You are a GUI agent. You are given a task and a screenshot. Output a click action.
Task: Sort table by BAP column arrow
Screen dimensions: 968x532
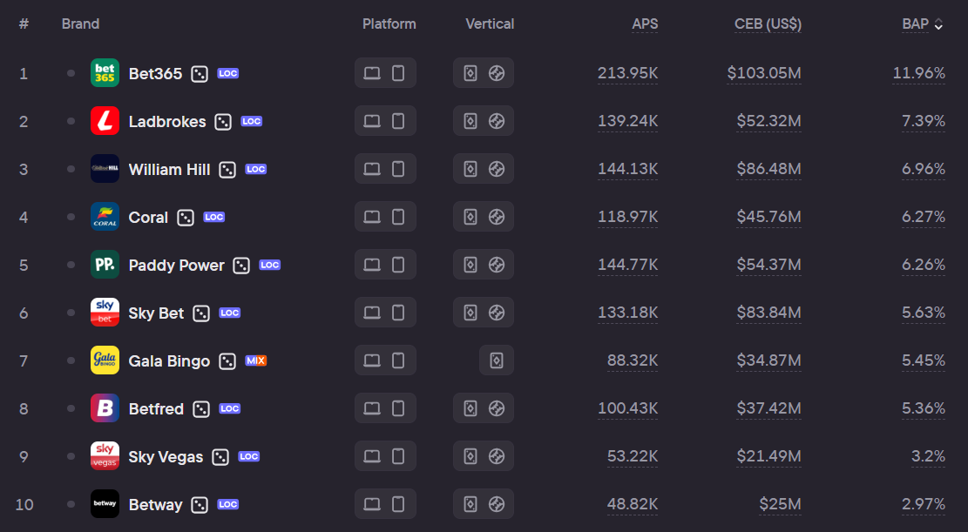pyautogui.click(x=938, y=24)
